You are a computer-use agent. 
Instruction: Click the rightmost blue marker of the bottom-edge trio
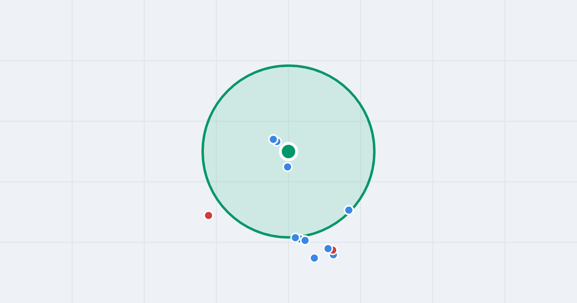point(305,240)
